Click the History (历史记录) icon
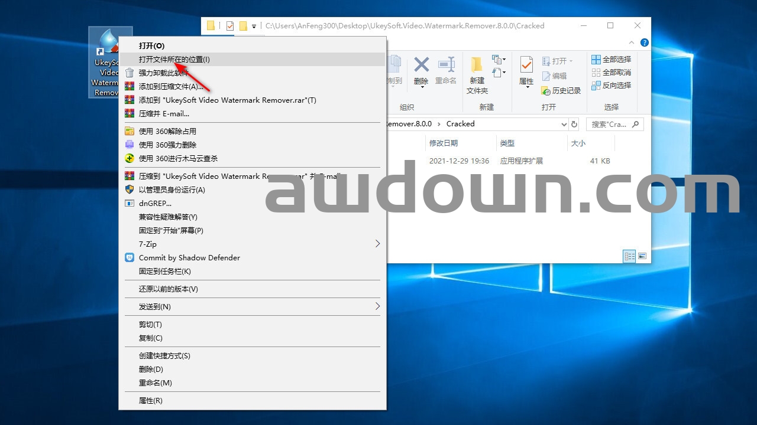Image resolution: width=757 pixels, height=425 pixels. [561, 91]
